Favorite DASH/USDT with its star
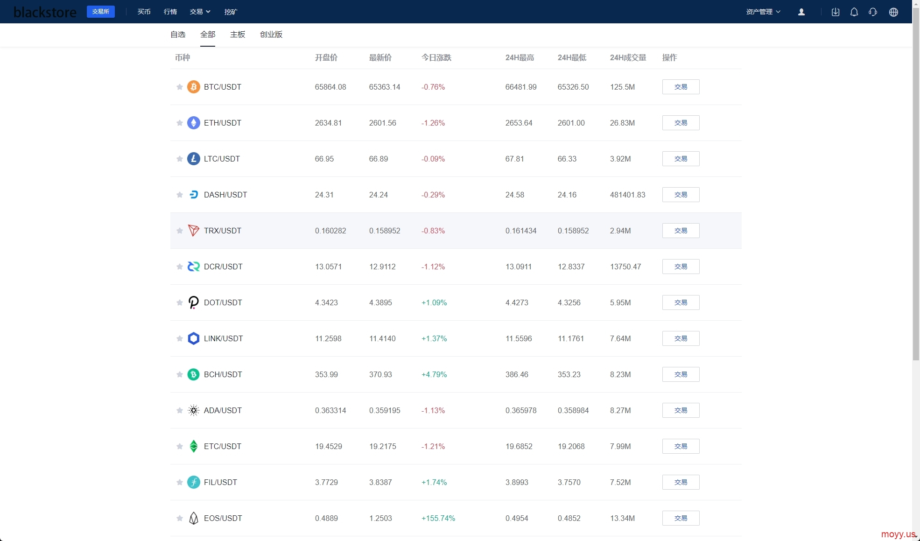 point(179,195)
